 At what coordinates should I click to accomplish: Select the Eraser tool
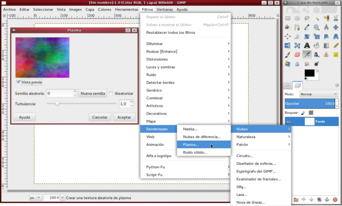297,54
